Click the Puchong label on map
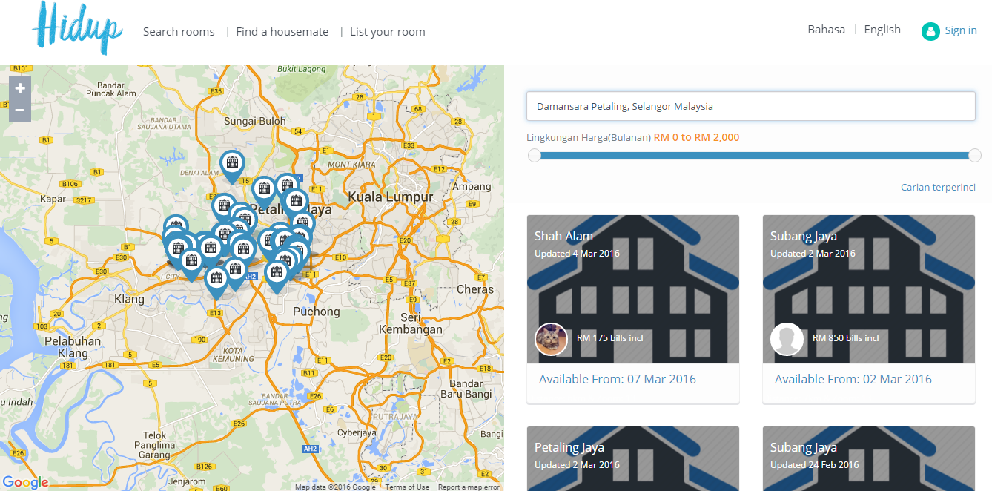This screenshot has width=992, height=491. pos(317,312)
